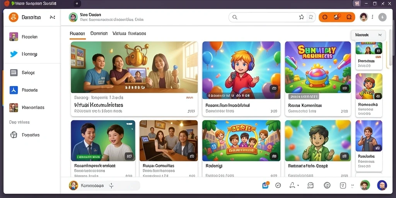Click the Msouck popup label

[x=362, y=35]
